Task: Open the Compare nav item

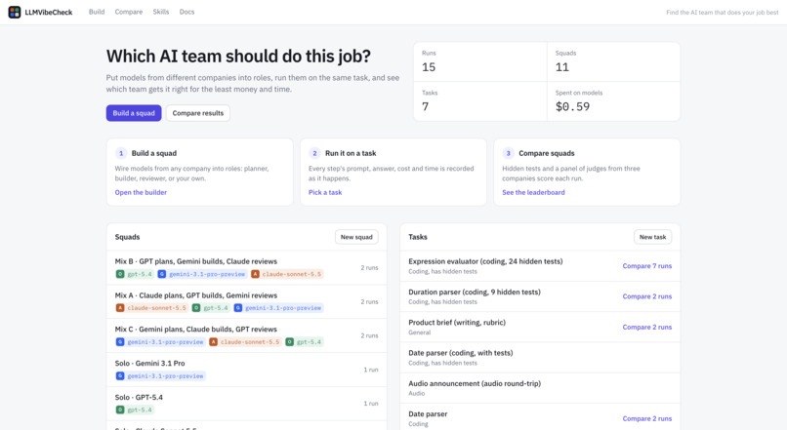Action: [129, 12]
